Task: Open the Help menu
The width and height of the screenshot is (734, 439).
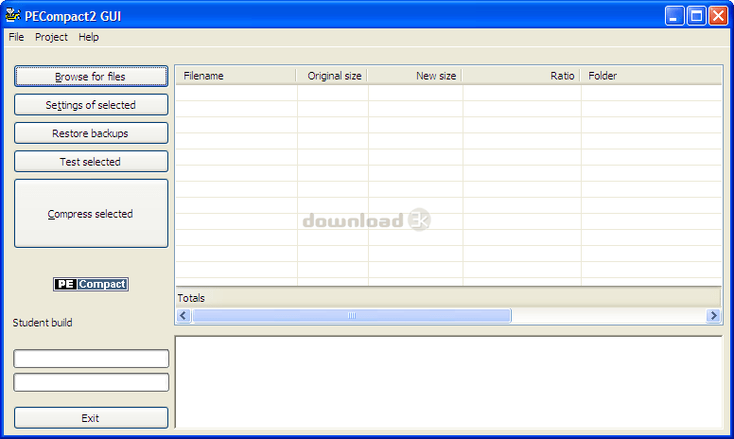Action: (89, 37)
